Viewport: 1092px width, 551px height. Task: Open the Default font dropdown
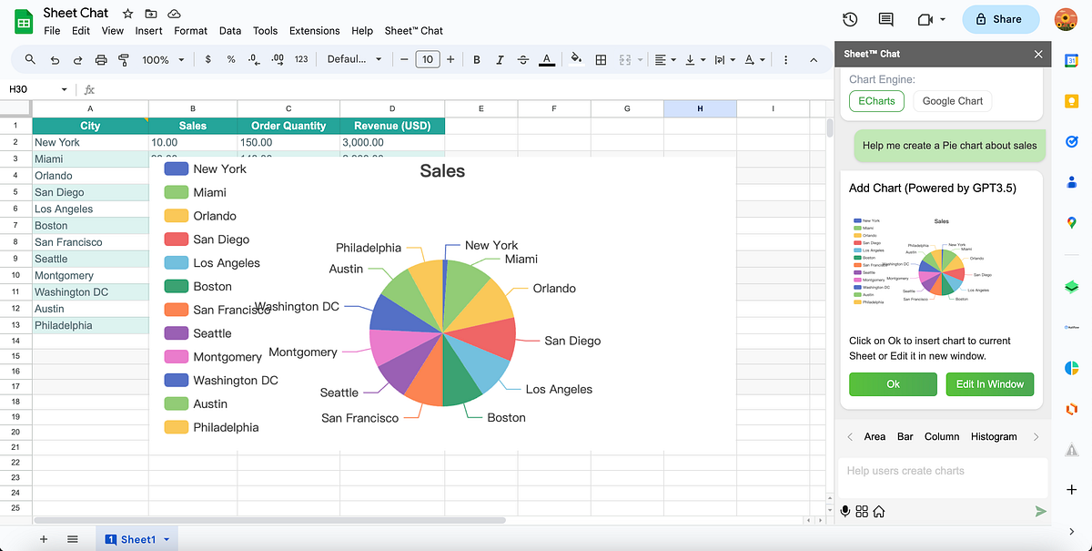(353, 59)
